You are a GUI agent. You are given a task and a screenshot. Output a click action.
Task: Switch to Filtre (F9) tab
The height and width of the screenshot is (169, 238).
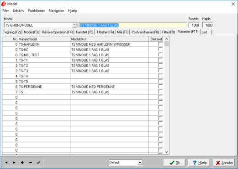click(168, 32)
